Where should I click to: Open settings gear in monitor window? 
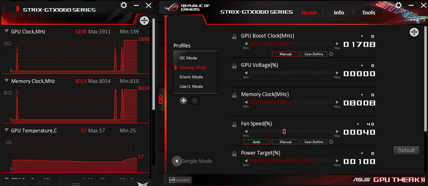point(124,5)
